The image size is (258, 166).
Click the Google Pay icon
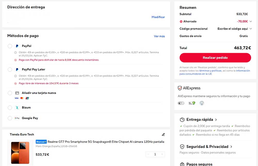click(x=17, y=118)
